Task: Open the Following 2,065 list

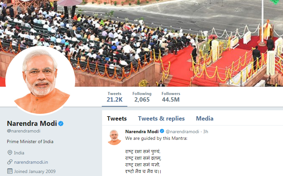Action: point(142,97)
